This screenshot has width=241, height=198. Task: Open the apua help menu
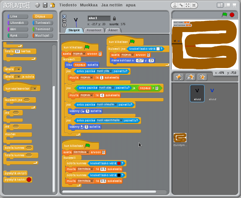point(131,5)
